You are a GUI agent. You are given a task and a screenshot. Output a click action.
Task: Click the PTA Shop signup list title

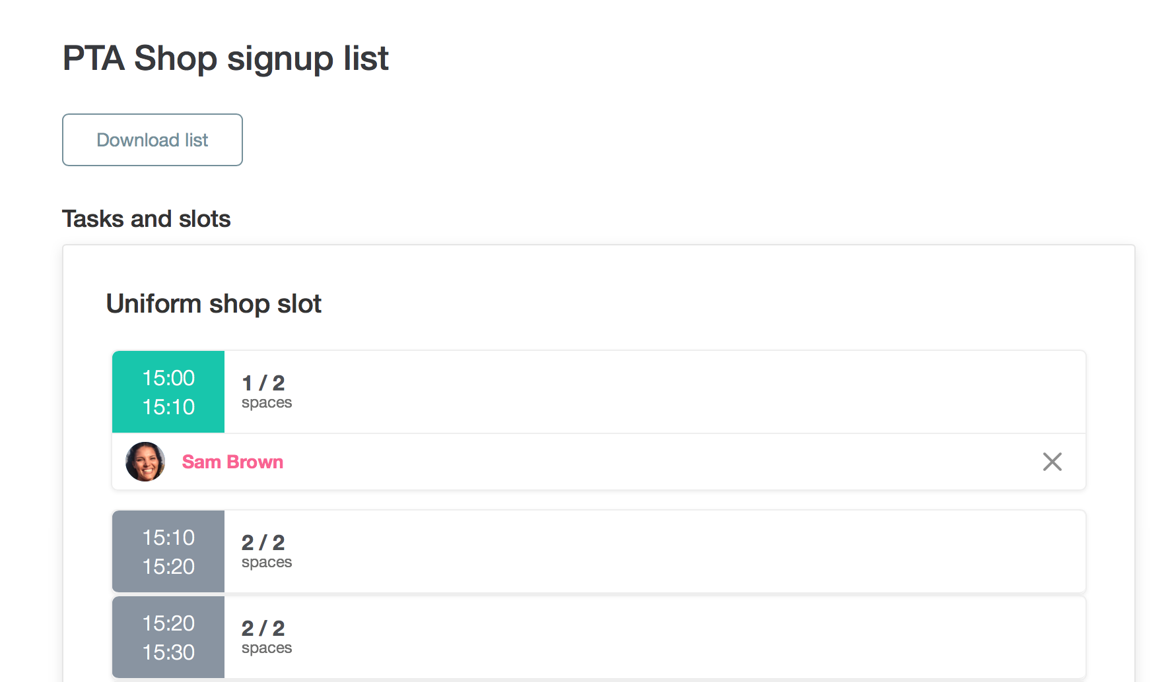pos(225,58)
